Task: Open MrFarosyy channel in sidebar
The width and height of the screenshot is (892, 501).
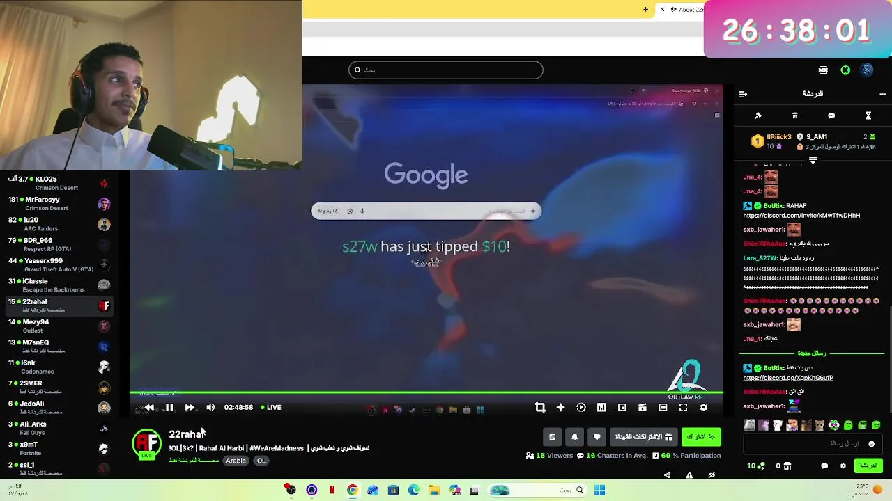Action: click(x=59, y=204)
